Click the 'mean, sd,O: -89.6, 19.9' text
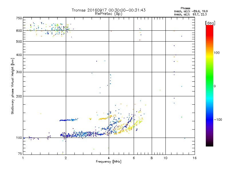This screenshot has height=172, width=229. coord(191,11)
